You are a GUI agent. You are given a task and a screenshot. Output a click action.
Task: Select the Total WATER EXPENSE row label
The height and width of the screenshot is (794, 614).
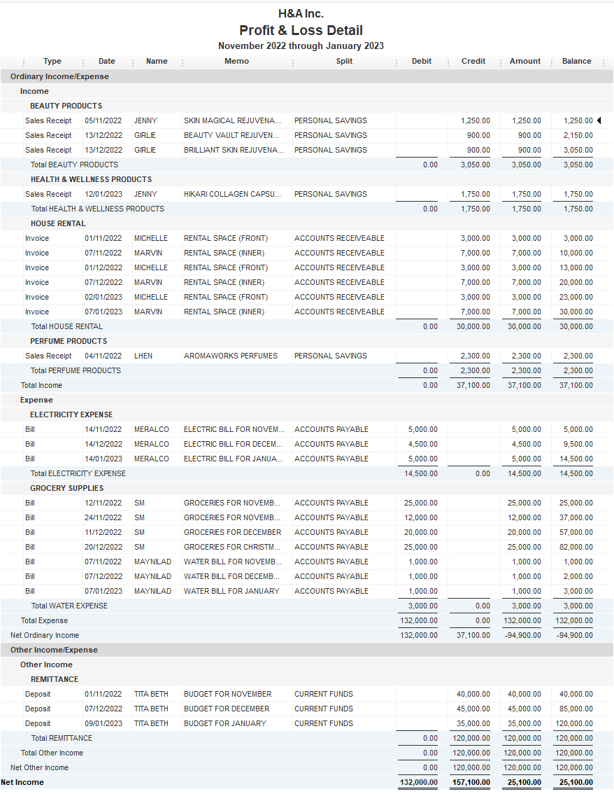[69, 605]
